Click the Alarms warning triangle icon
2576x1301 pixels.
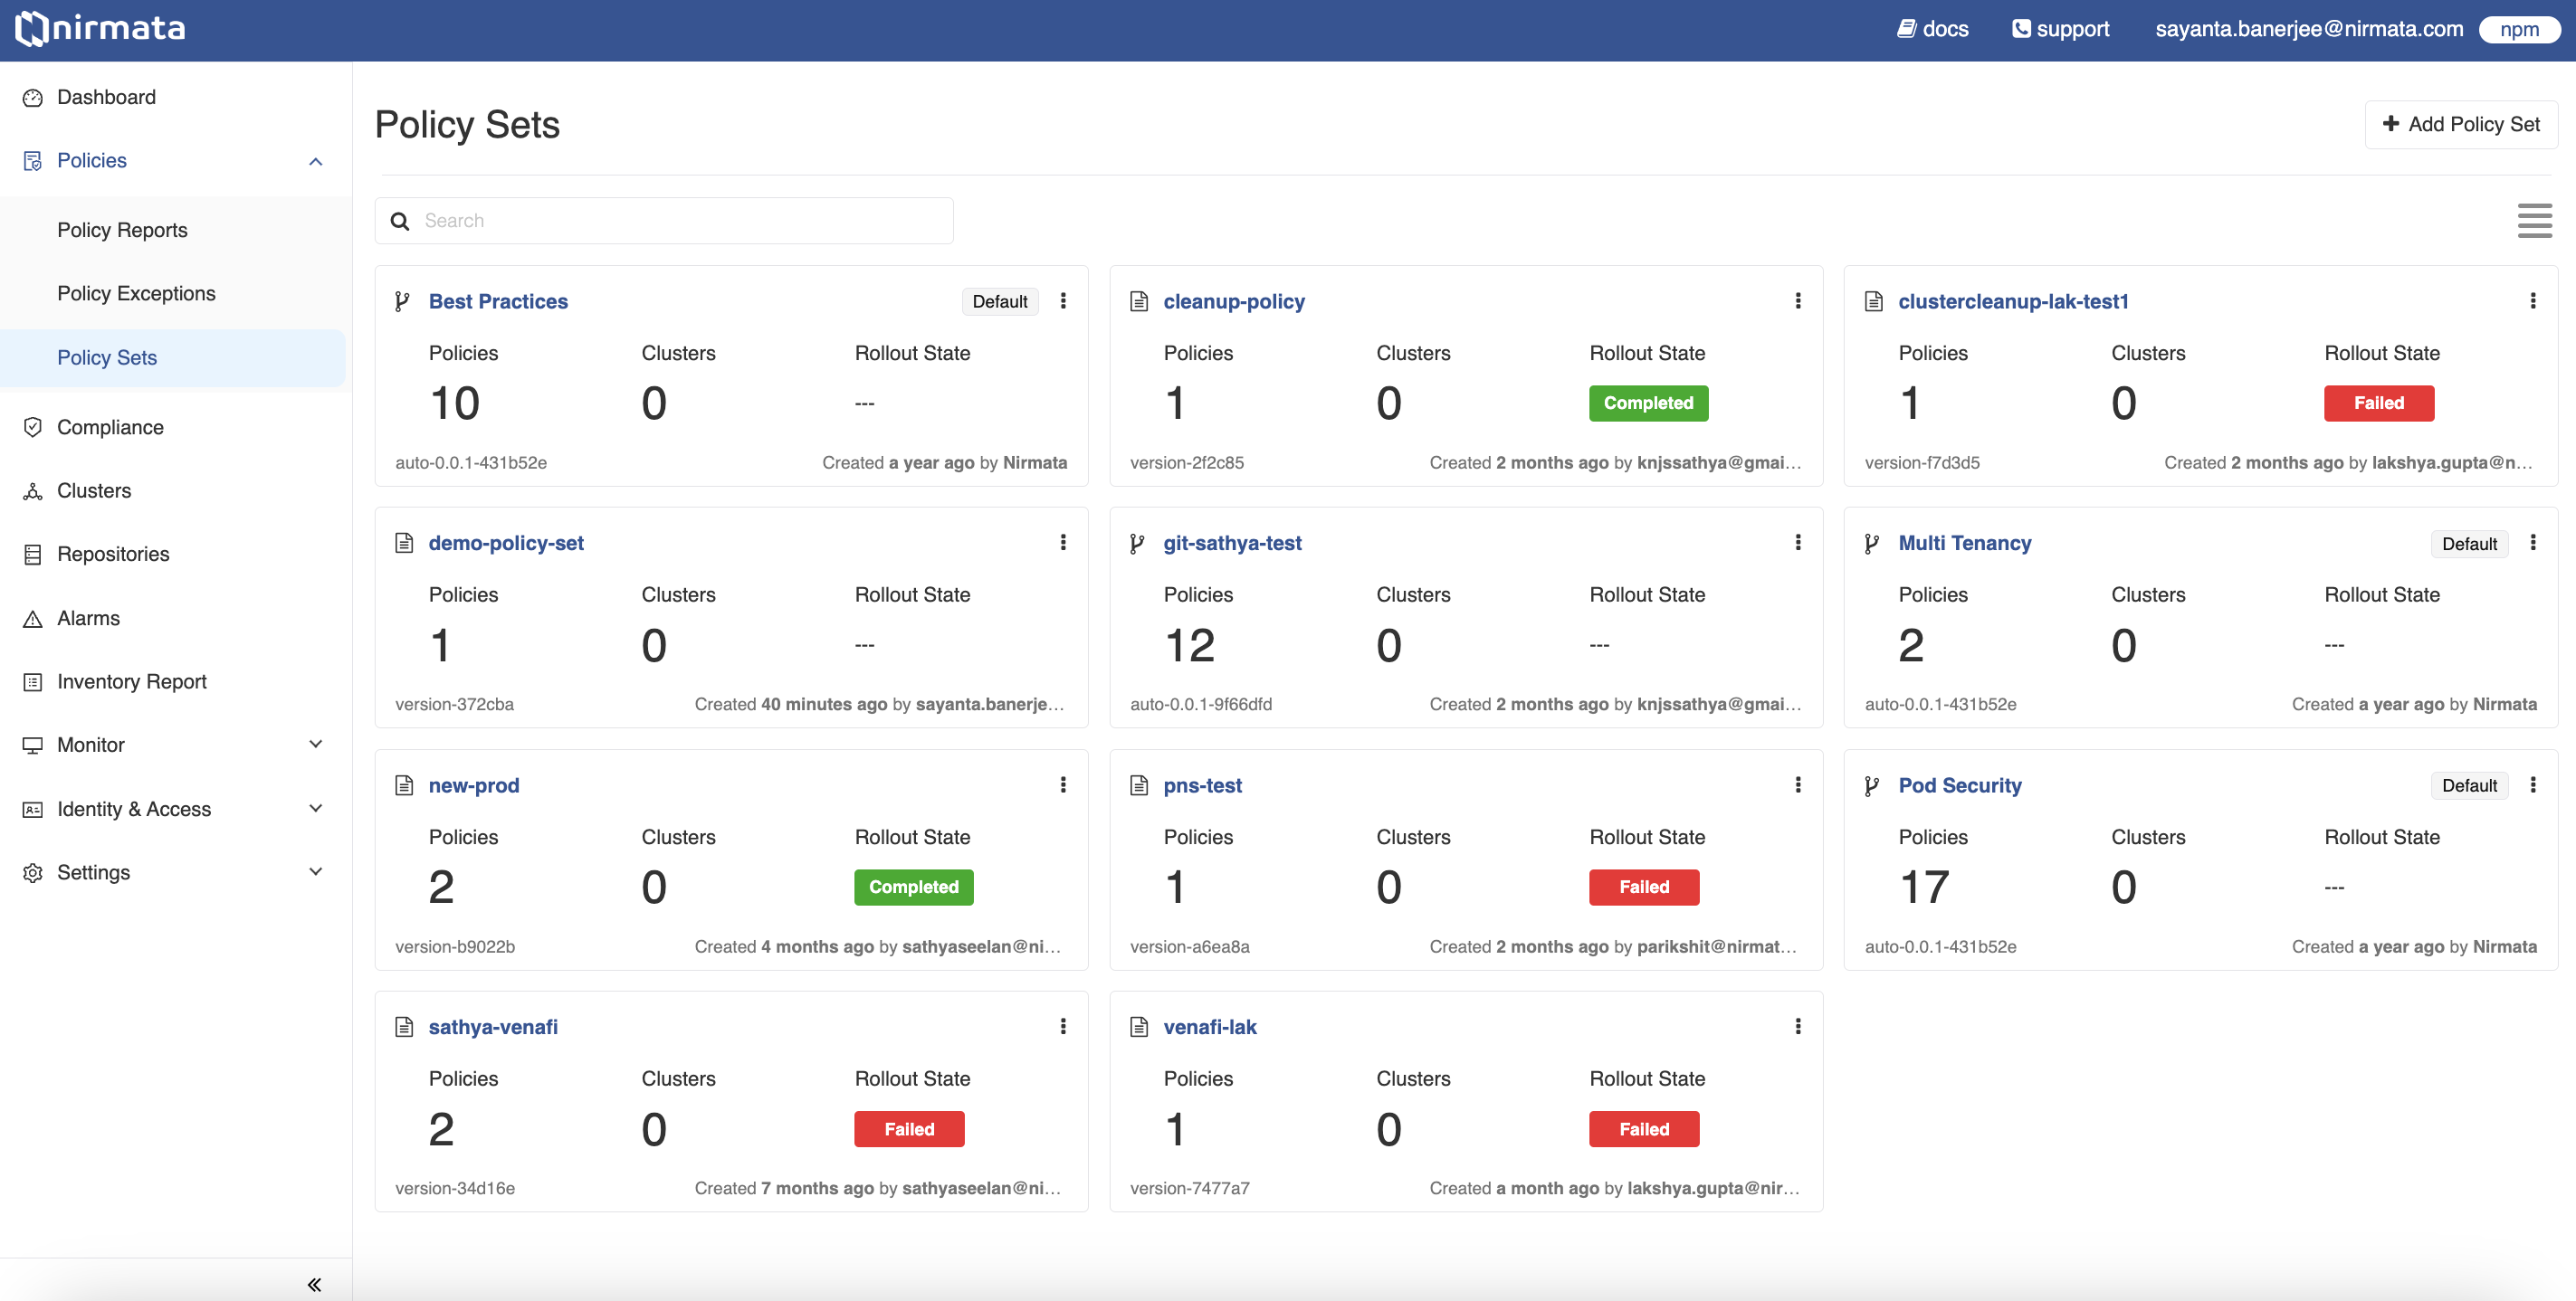pos(33,619)
